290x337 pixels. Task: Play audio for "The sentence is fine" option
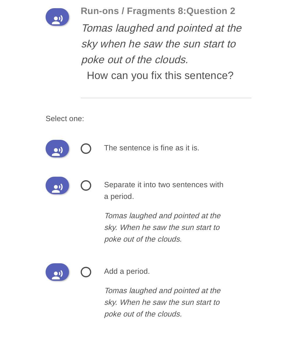coord(57,149)
